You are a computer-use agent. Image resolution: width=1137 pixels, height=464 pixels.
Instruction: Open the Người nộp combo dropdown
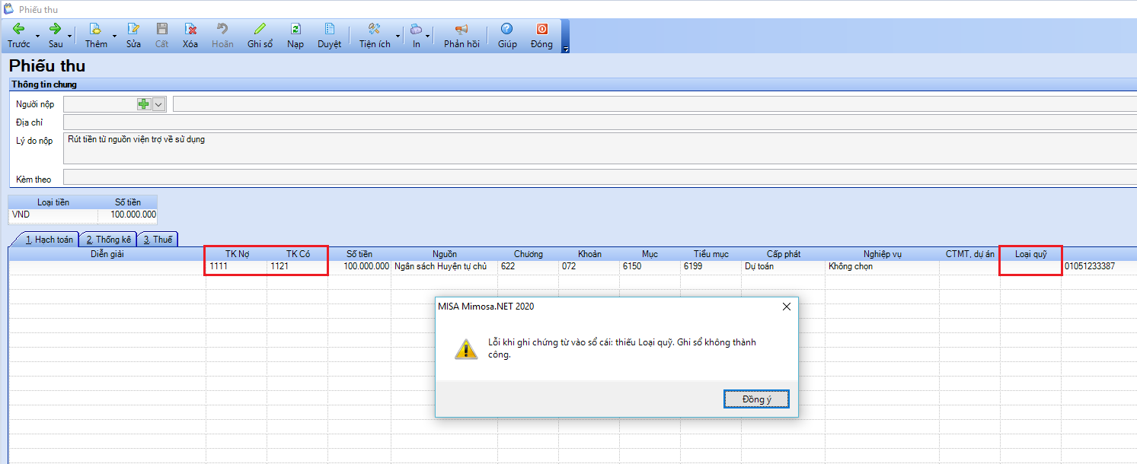(x=159, y=104)
